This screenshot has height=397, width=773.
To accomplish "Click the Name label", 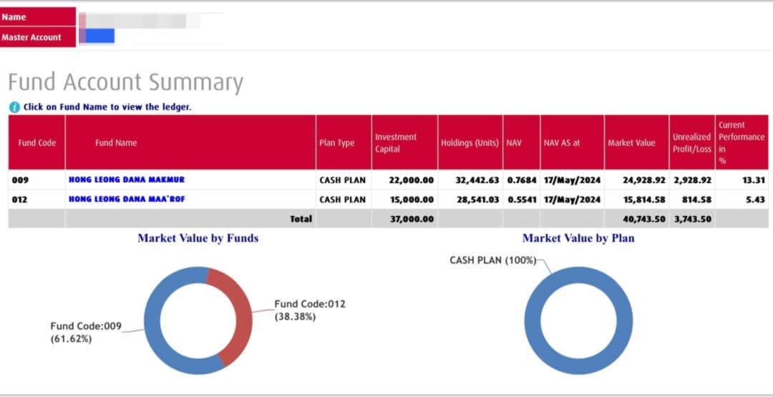I will point(14,17).
